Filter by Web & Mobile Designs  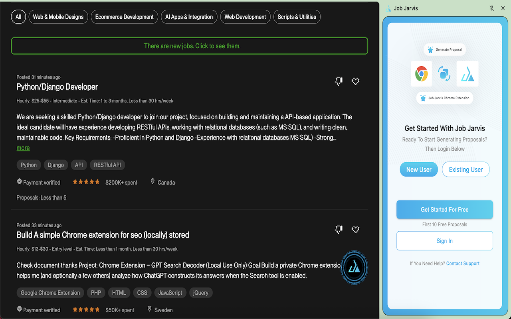pyautogui.click(x=58, y=17)
